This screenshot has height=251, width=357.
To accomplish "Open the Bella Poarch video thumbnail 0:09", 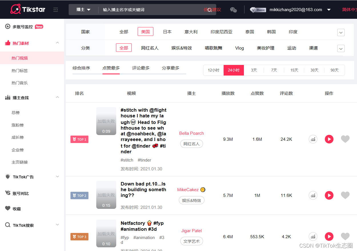I will 106,121.
